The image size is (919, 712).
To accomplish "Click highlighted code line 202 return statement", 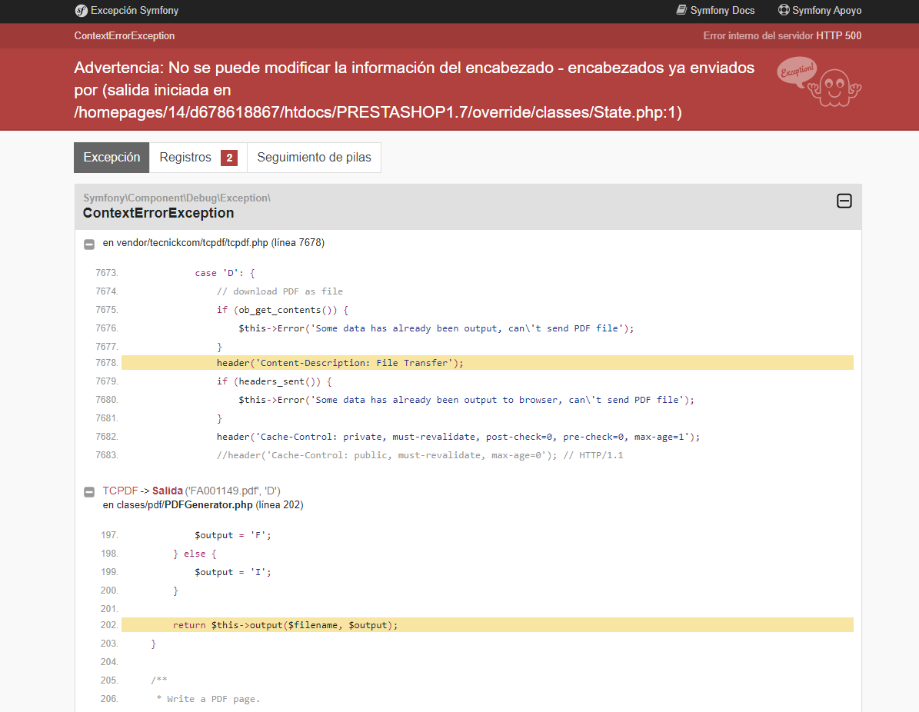I will pos(285,625).
